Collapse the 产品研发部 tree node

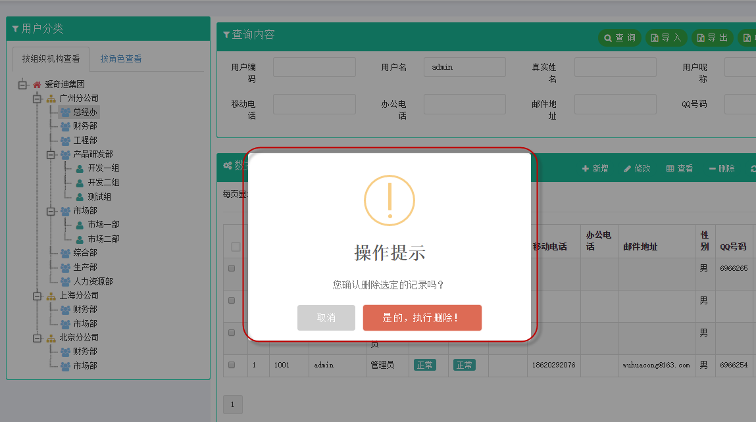pyautogui.click(x=51, y=154)
